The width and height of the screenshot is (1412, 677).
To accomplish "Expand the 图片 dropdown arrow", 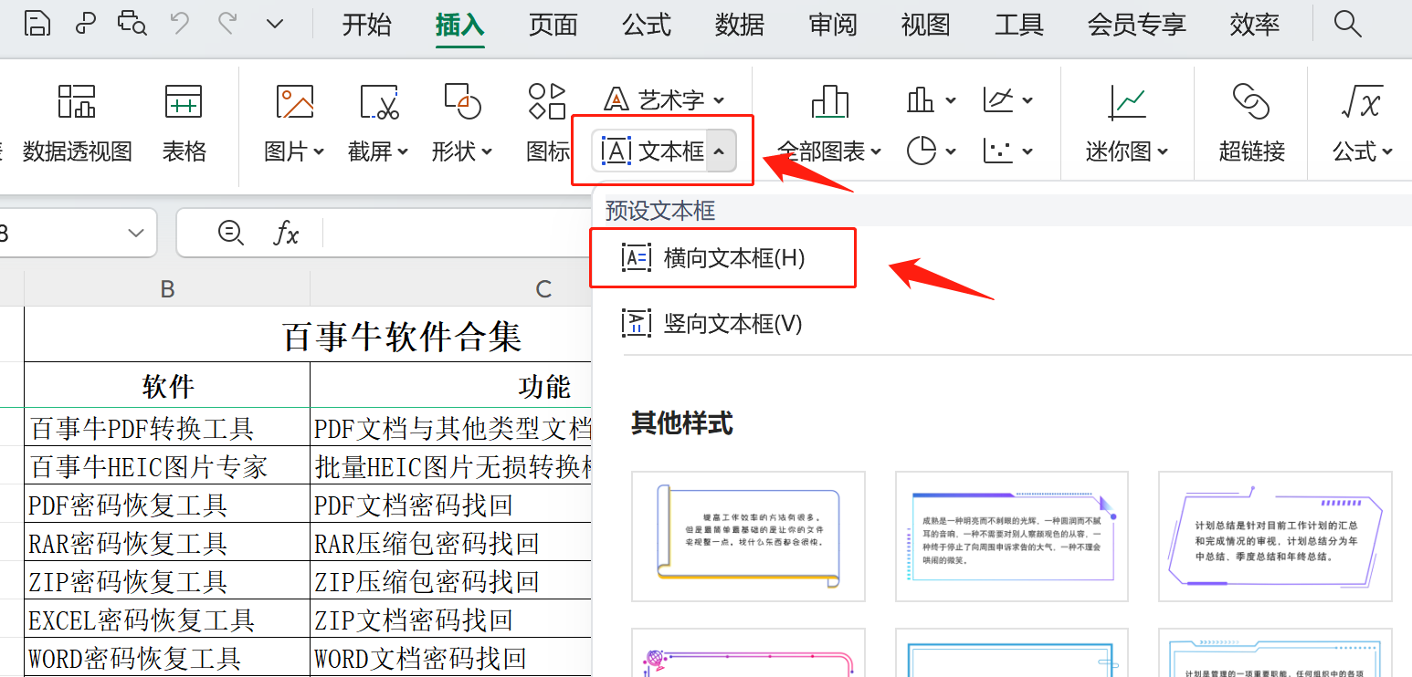I will click(x=319, y=151).
